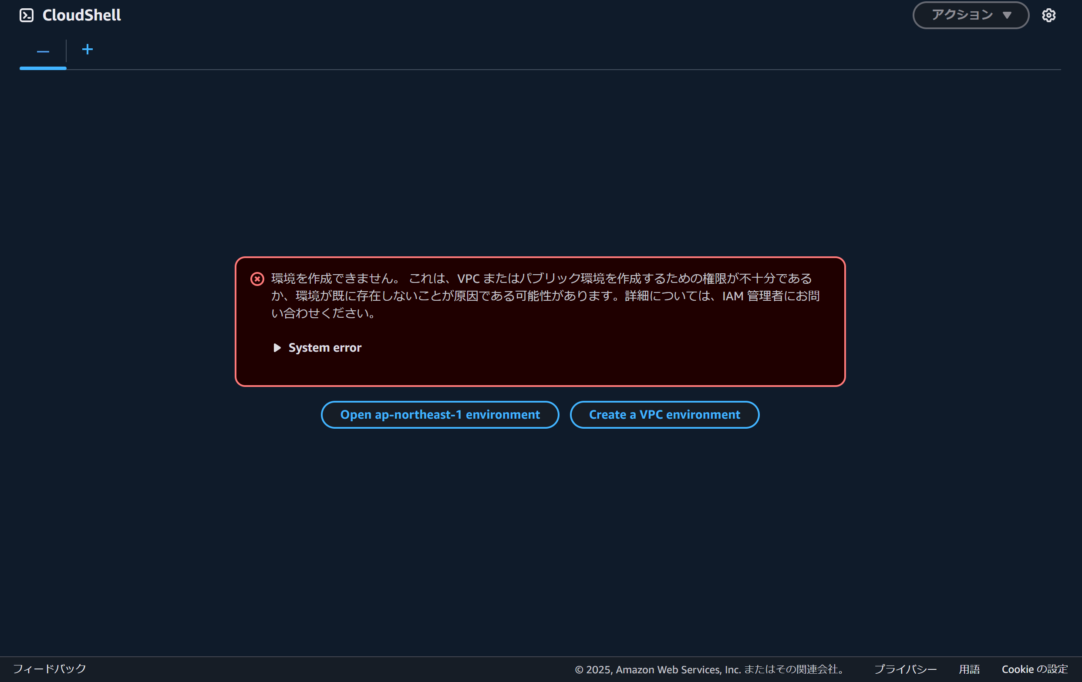Click the CloudShell terminal icon in the header
Image resolution: width=1082 pixels, height=682 pixels.
click(27, 15)
